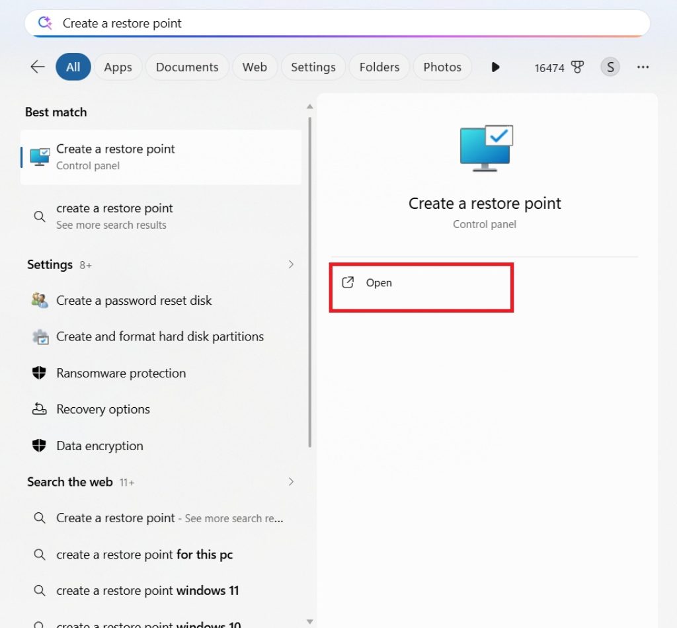The width and height of the screenshot is (677, 628).
Task: Click the monitor icon of Best match result
Action: click(x=40, y=157)
